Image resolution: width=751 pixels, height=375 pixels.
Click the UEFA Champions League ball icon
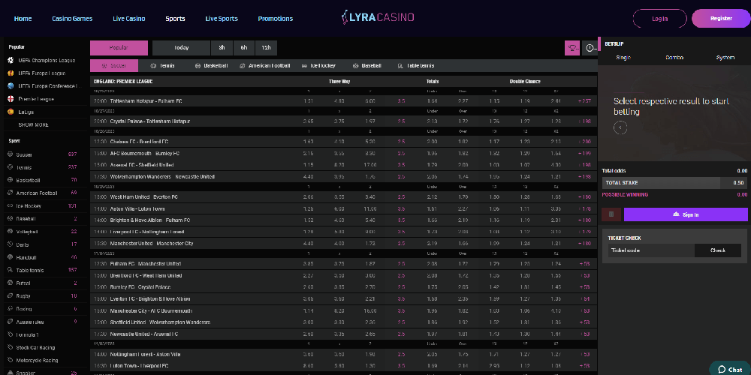point(10,60)
